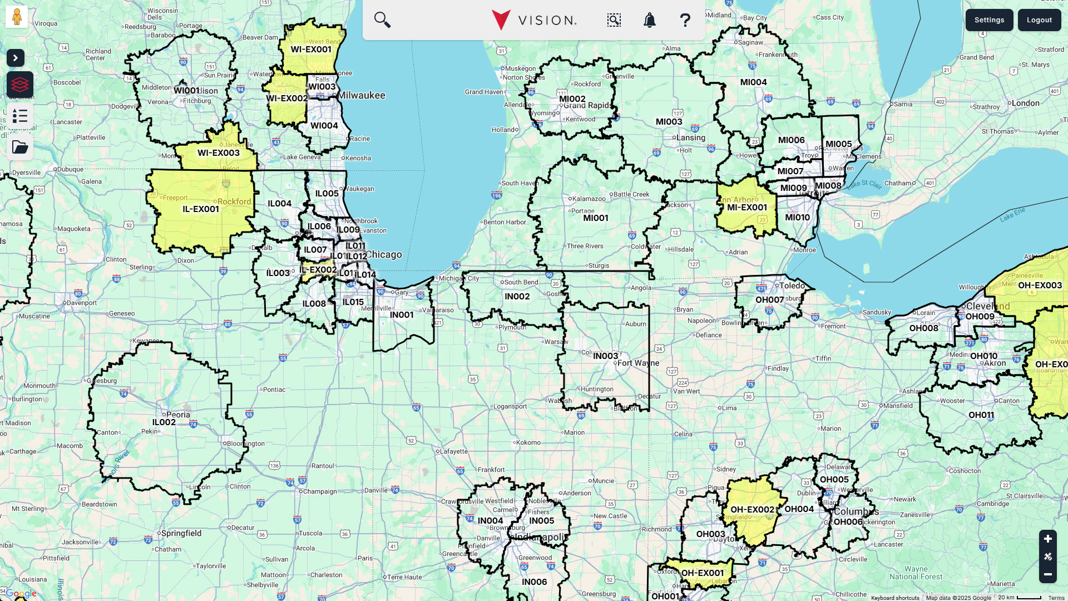Click the Logout button

[1039, 20]
